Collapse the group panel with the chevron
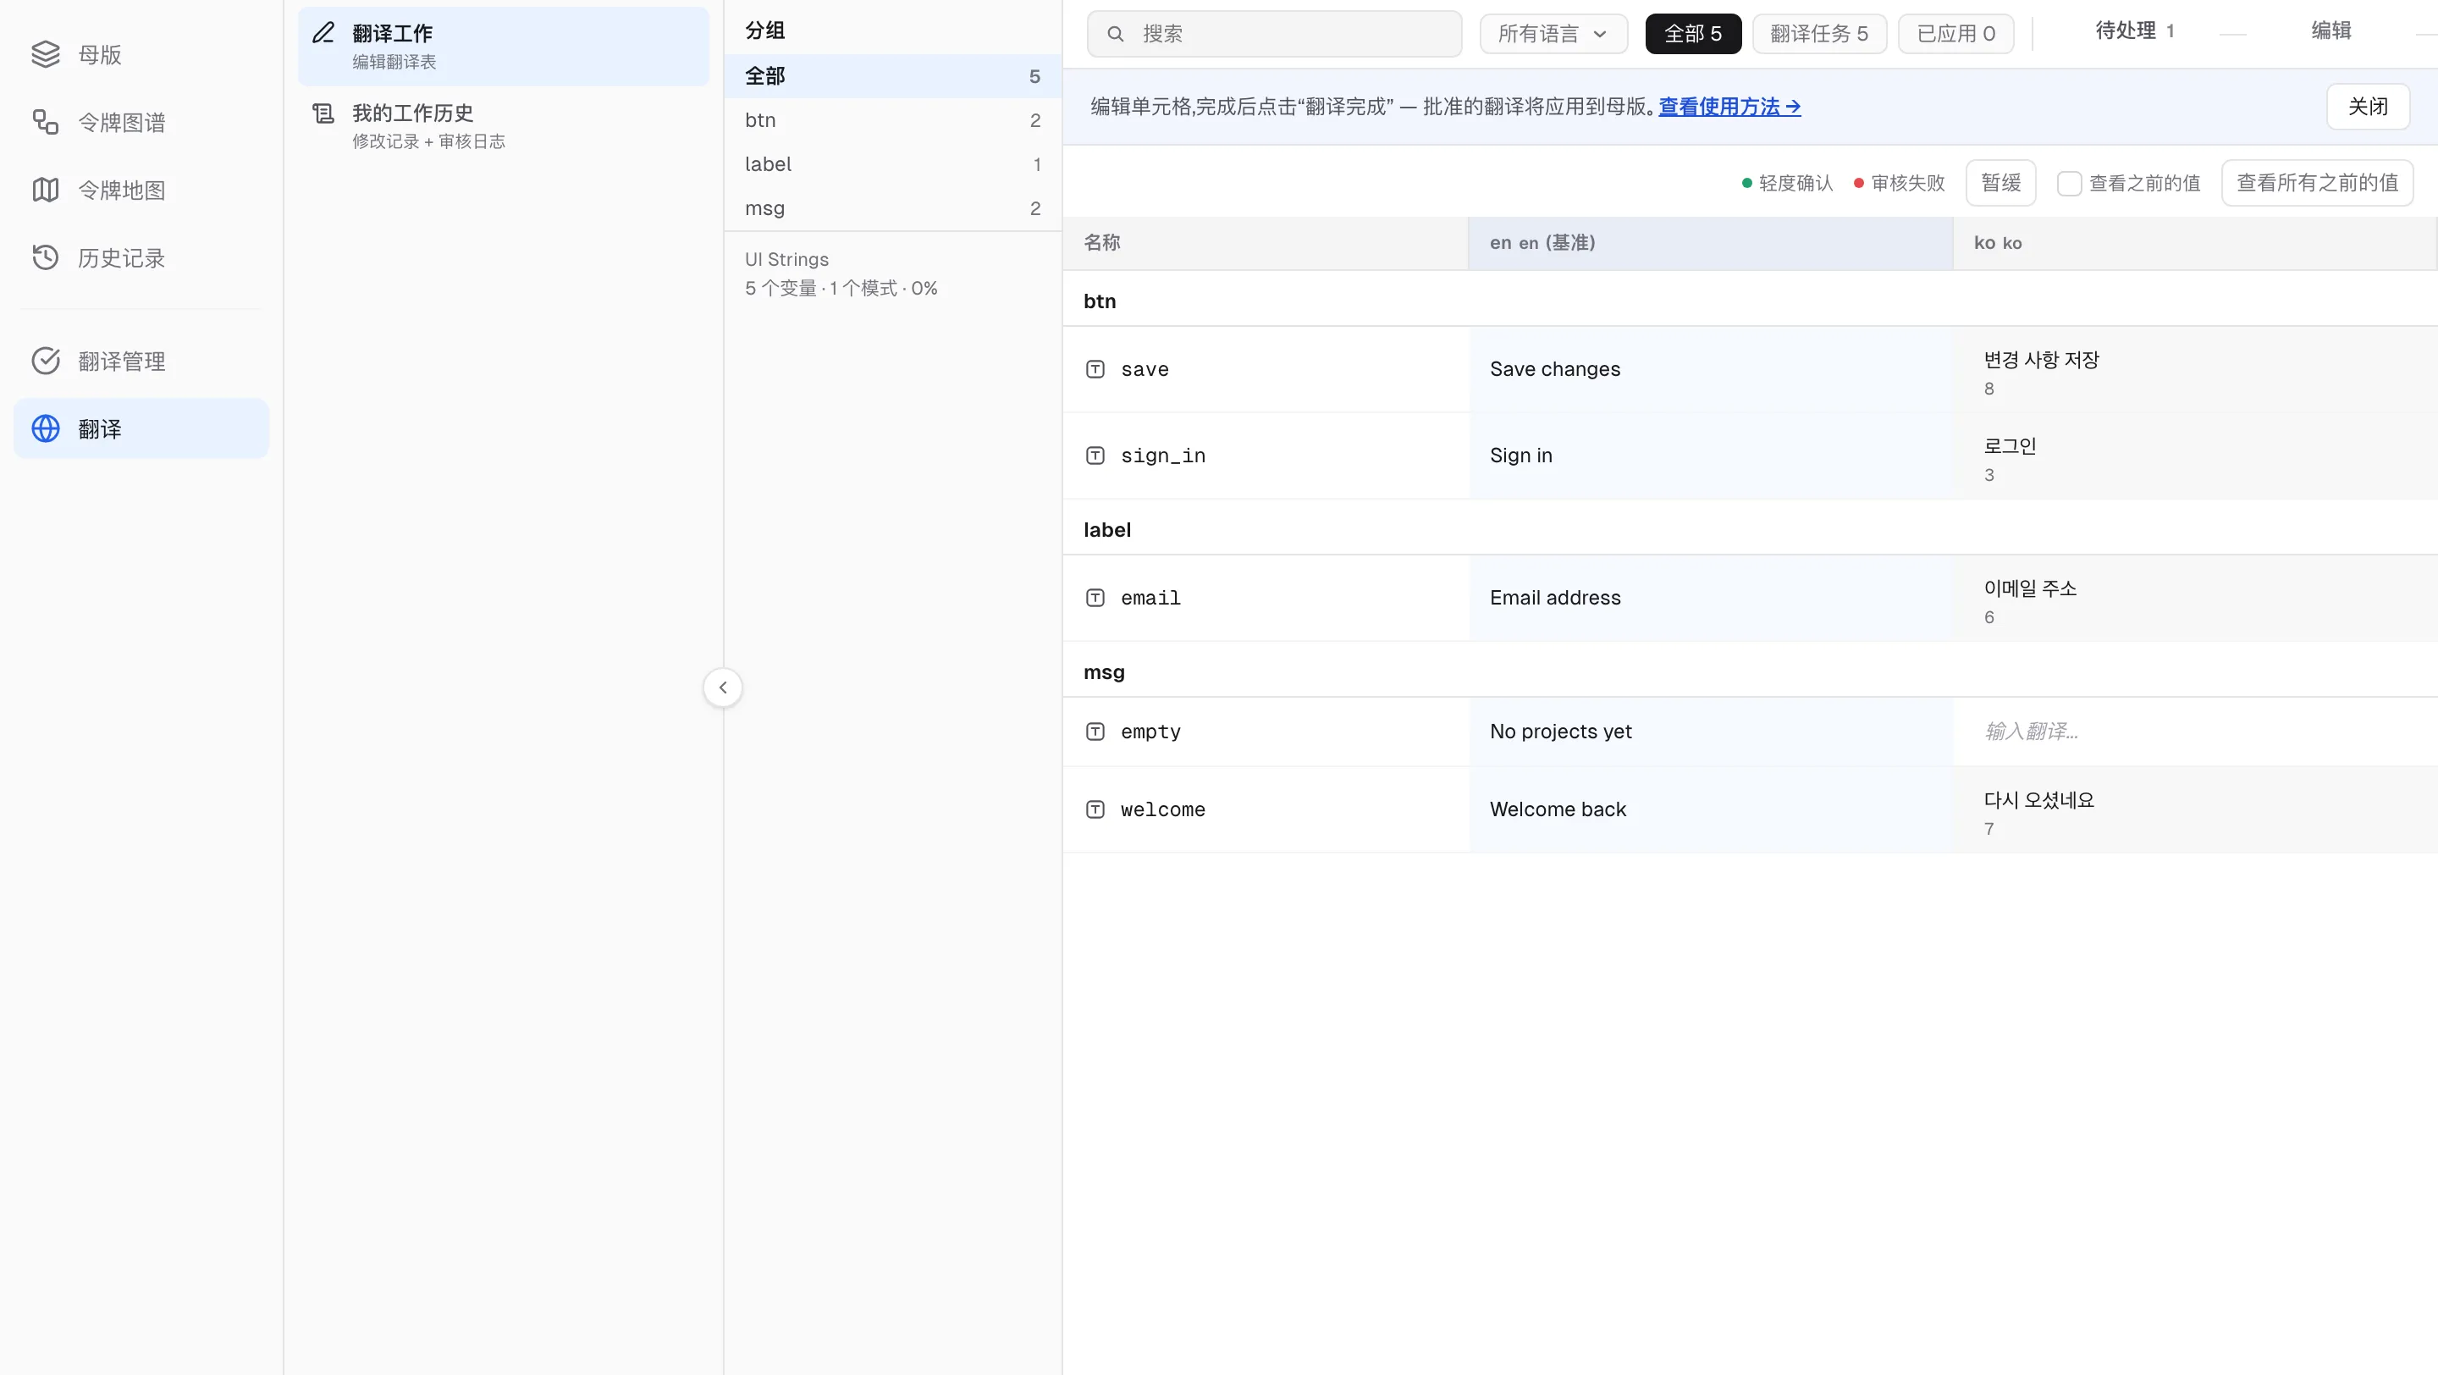Screen dimensions: 2438x1375 [723, 688]
